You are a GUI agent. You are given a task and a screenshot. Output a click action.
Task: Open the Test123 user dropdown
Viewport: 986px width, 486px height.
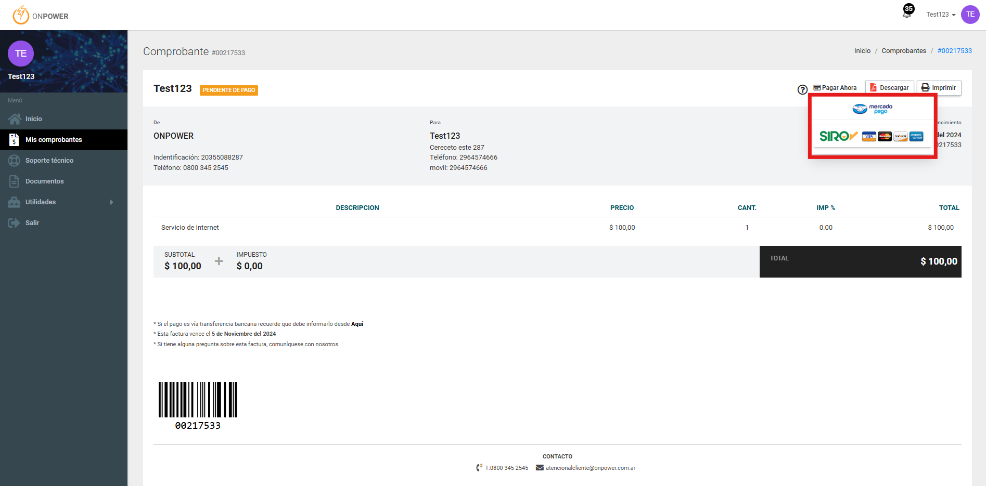[x=940, y=15]
